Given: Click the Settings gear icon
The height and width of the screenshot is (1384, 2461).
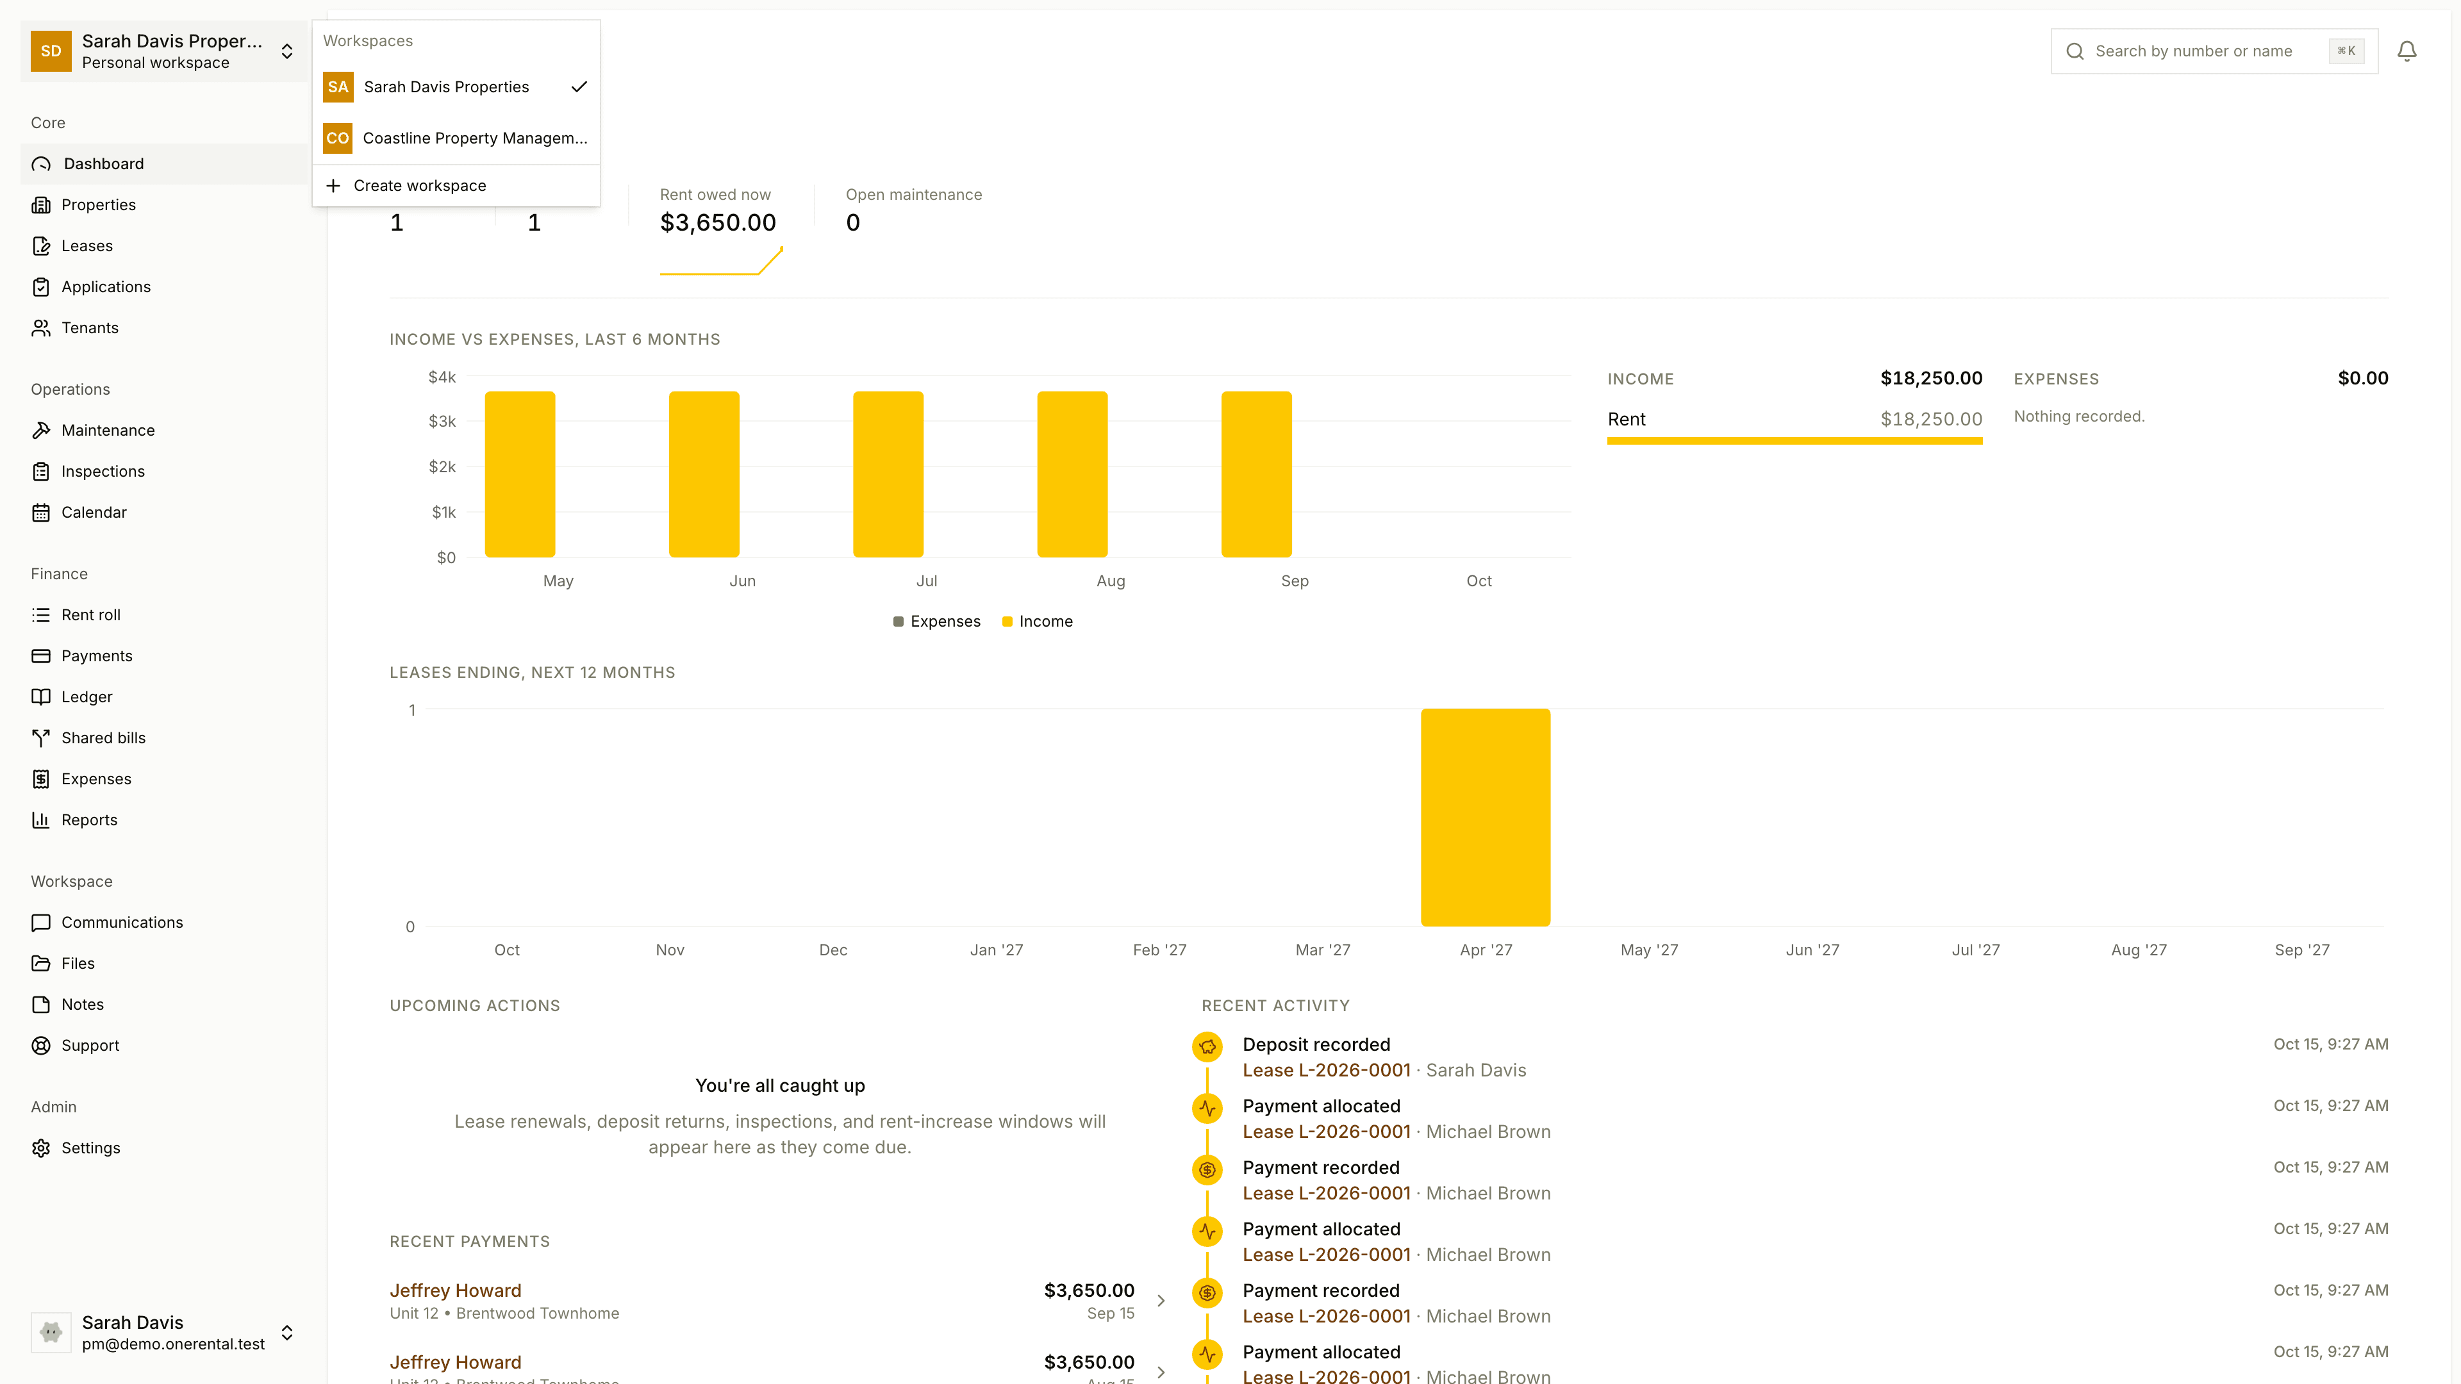Looking at the screenshot, I should coord(41,1148).
